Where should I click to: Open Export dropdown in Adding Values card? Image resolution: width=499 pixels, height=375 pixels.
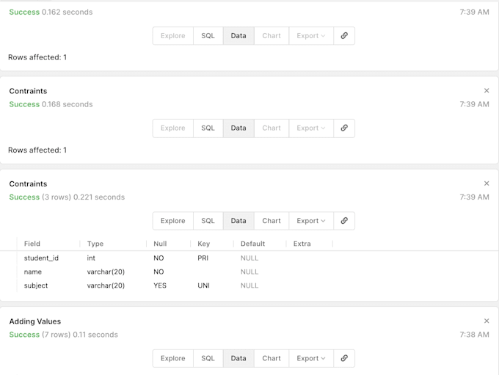311,359
